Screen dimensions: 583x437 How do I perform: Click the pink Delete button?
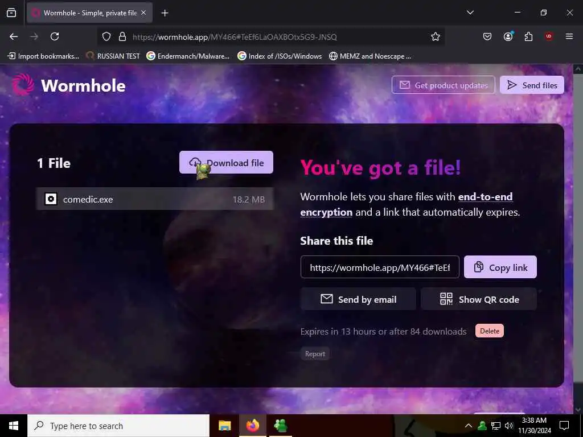489,331
